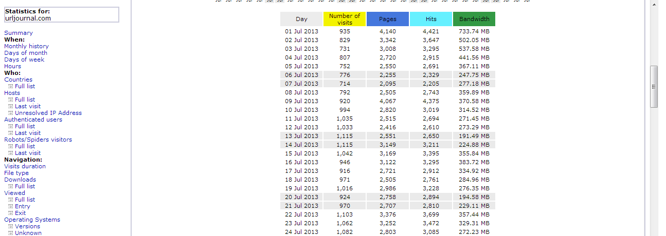666x236 pixels.
Task: Click icon beside Unresolved IP Address
Action: [x=10, y=113]
